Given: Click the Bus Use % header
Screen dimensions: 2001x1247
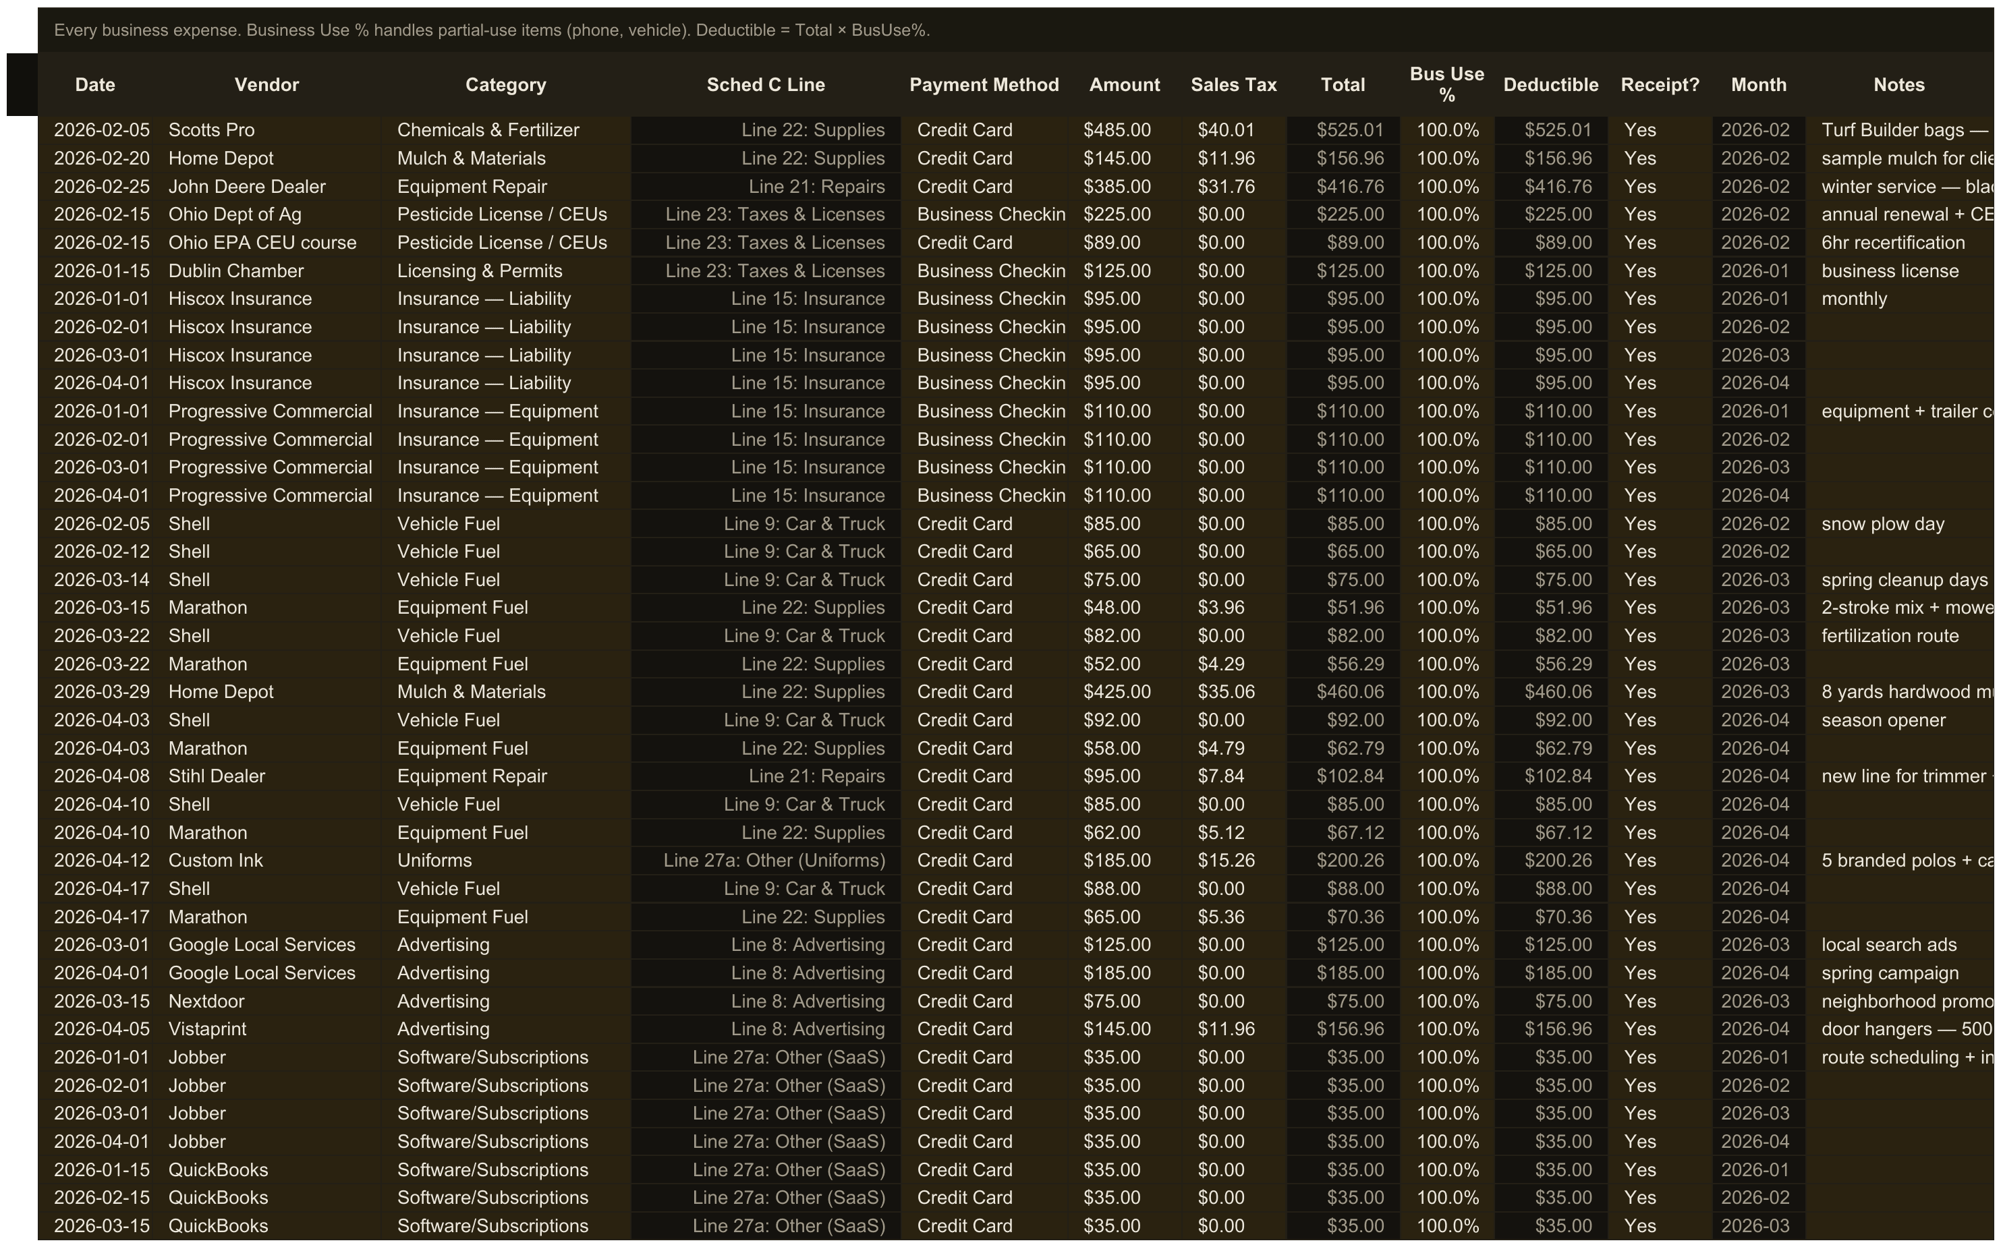Looking at the screenshot, I should (x=1446, y=85).
